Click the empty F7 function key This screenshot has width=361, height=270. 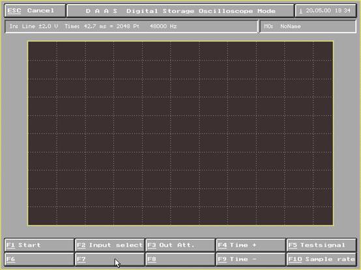click(109, 259)
